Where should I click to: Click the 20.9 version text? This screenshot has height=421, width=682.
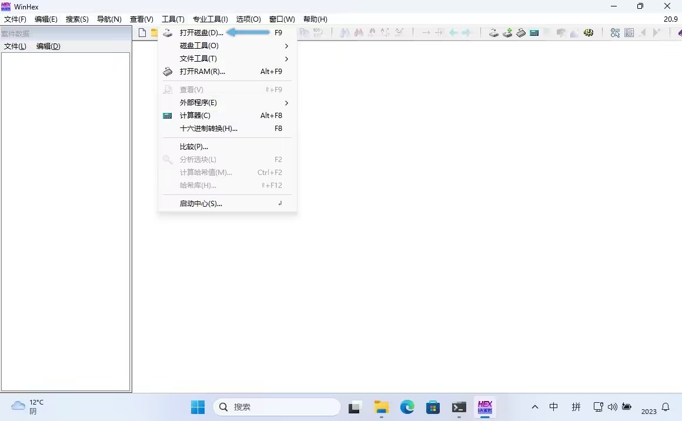[670, 19]
